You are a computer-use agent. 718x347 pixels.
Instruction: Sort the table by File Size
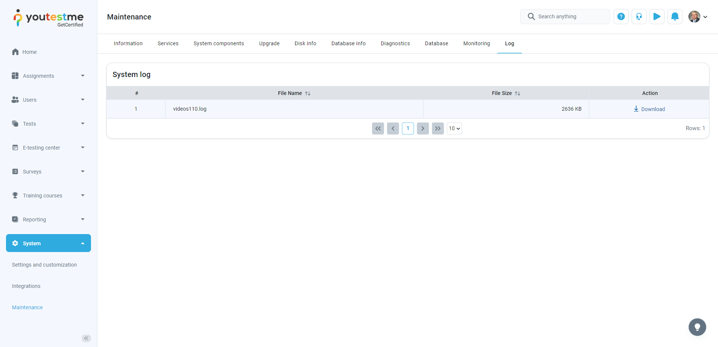click(517, 93)
